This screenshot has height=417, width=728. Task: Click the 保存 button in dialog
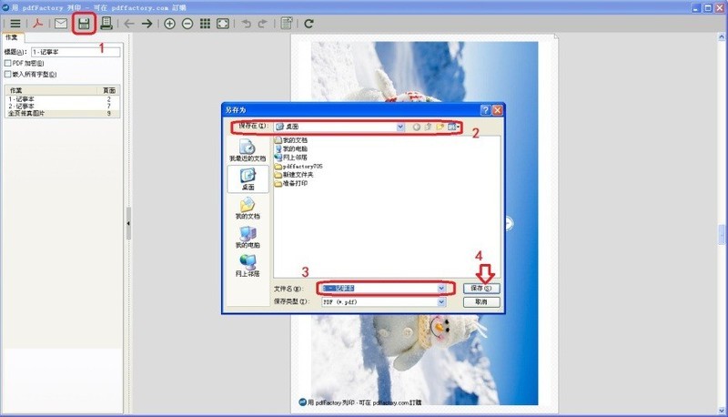(x=481, y=288)
